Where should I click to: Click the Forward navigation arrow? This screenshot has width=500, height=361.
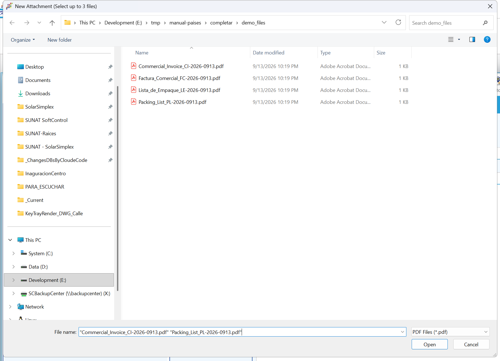[x=27, y=23]
